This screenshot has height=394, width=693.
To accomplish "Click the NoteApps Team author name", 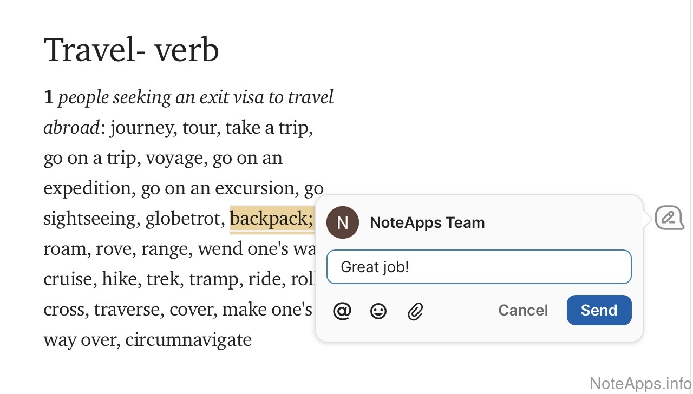I will point(427,222).
